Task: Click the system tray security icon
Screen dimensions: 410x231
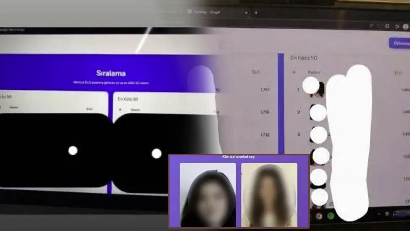Action: [x=386, y=214]
